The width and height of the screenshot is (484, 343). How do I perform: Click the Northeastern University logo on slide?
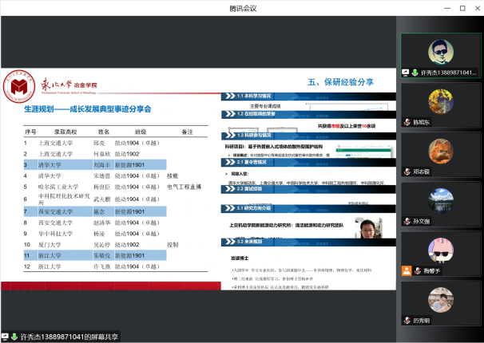pyautogui.click(x=18, y=85)
